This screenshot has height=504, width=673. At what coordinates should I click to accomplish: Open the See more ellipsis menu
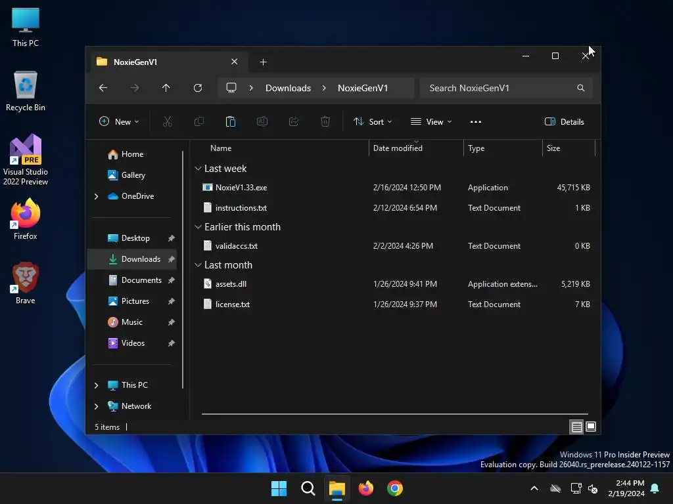click(x=476, y=121)
